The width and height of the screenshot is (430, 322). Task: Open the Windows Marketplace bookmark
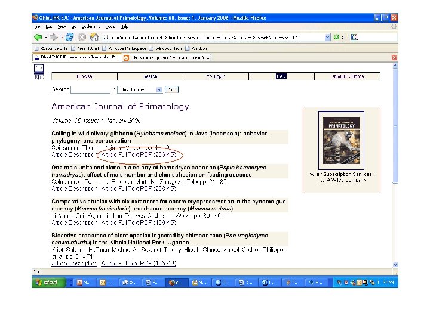124,48
